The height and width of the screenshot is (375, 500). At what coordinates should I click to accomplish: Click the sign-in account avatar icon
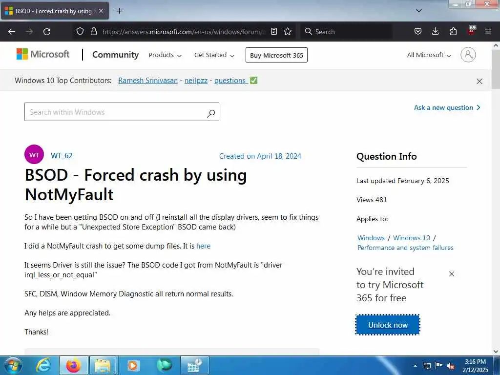click(468, 55)
